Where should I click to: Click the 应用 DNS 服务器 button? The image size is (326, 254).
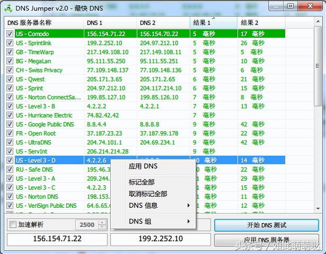coord(267,240)
